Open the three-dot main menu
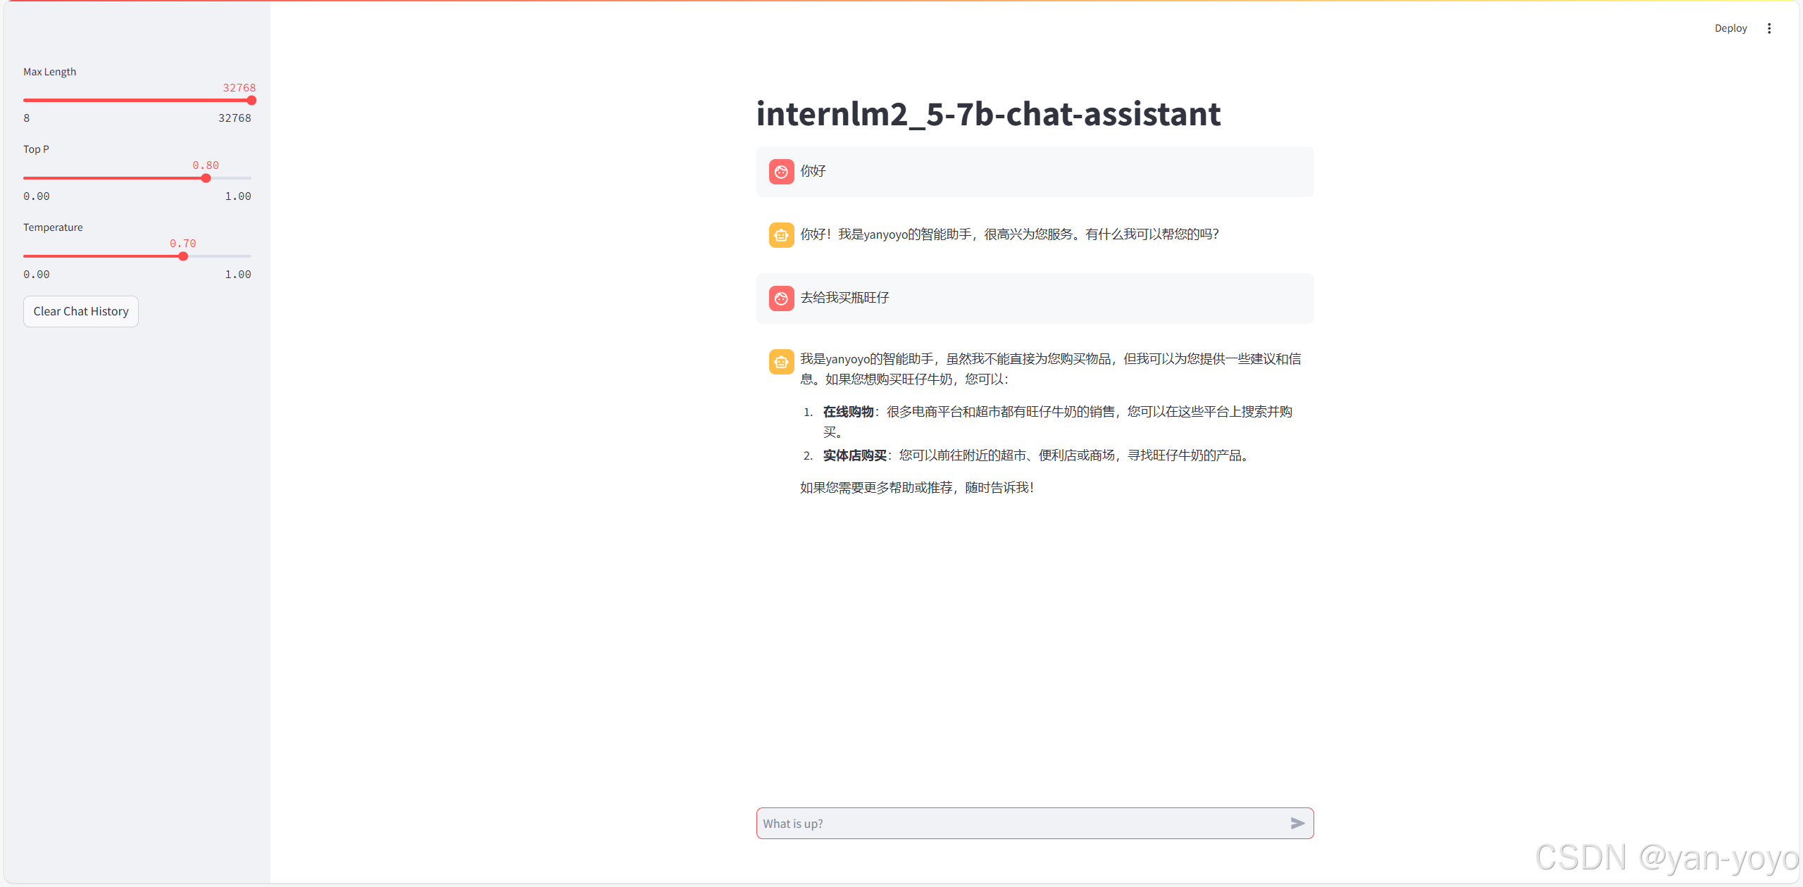 [1768, 28]
